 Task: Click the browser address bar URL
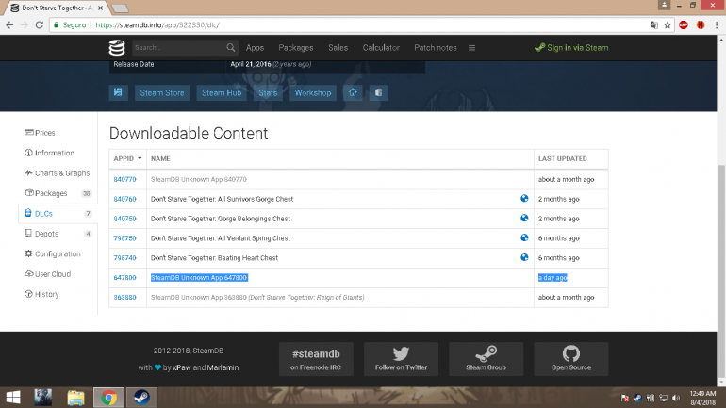pyautogui.click(x=157, y=25)
